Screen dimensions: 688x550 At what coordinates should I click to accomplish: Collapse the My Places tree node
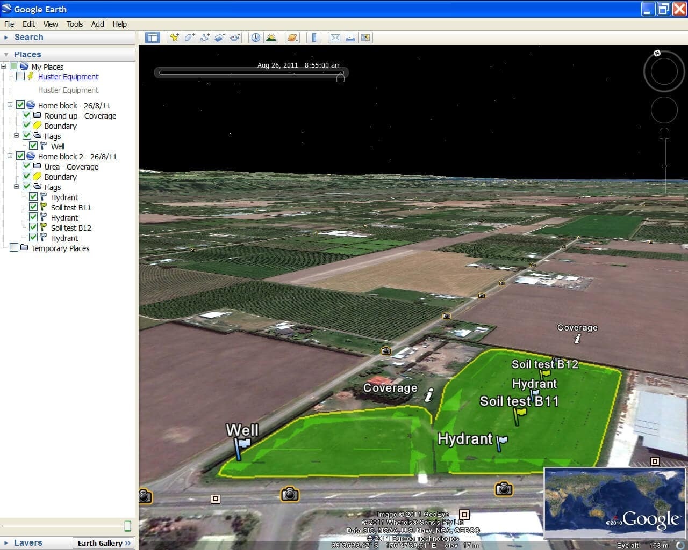[4, 67]
